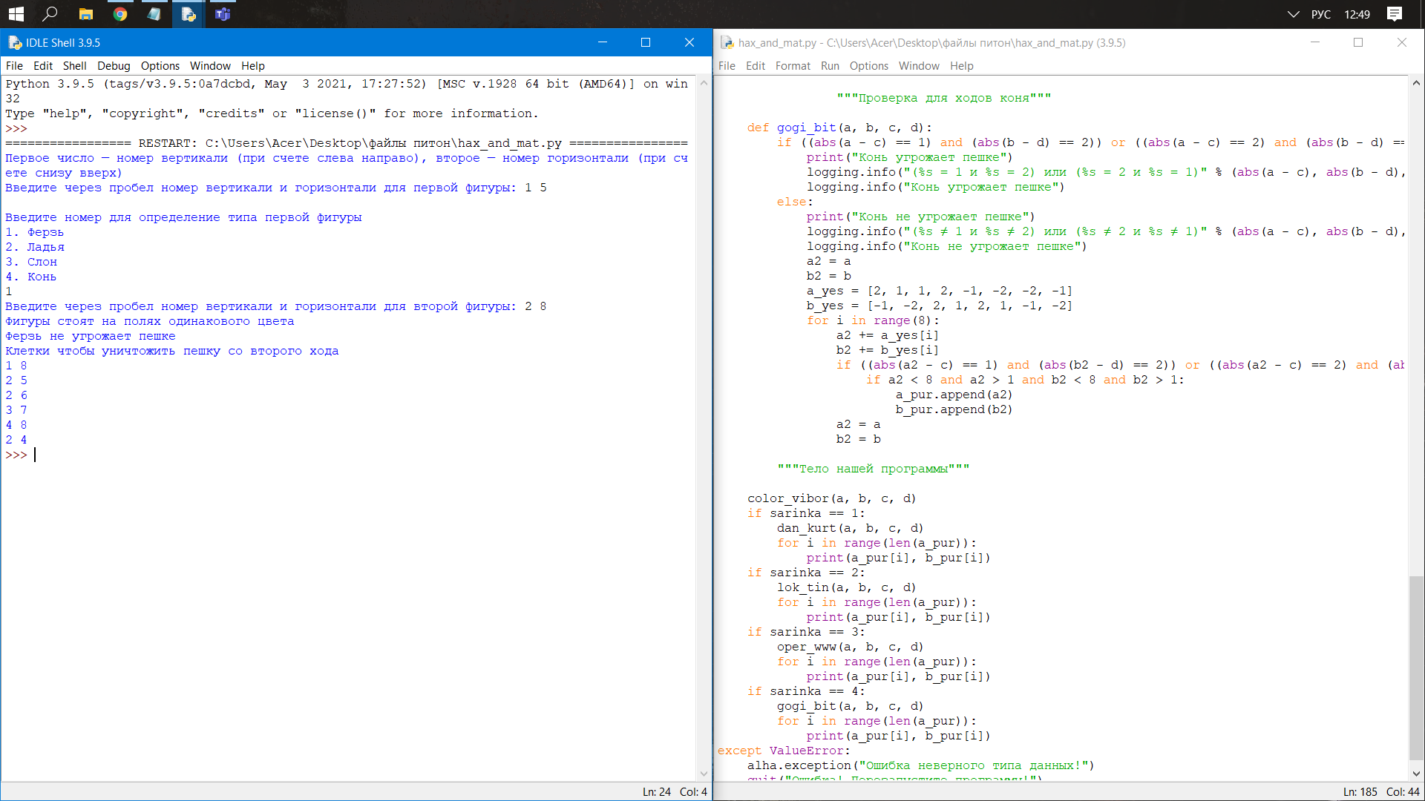Open Notepad from the taskbar
The width and height of the screenshot is (1425, 801).
(x=154, y=14)
